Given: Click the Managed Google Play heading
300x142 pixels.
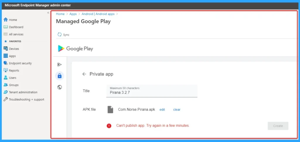Looking at the screenshot, I should 83,21.
